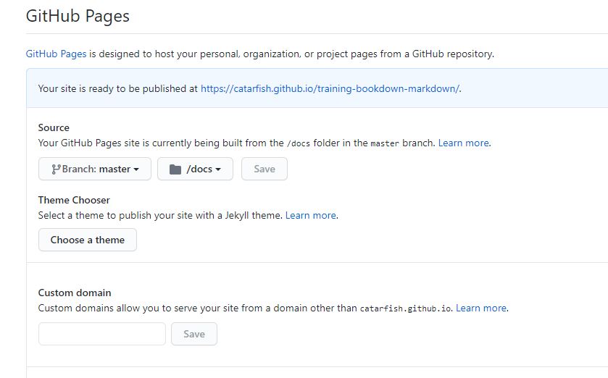Viewport: 608px width, 378px height.
Task: Click Save next to custom domain field
Action: point(193,334)
